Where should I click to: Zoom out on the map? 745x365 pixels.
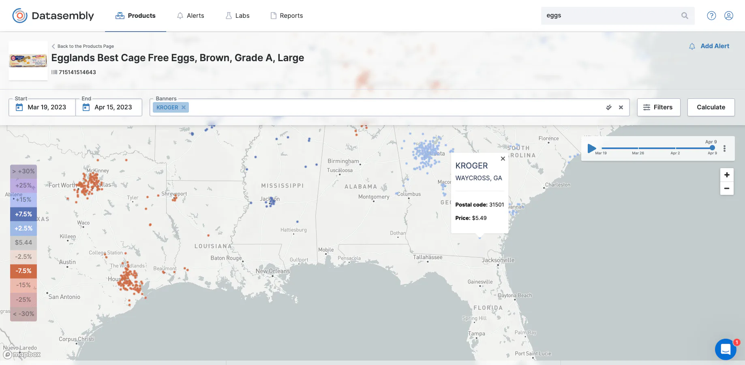(727, 188)
